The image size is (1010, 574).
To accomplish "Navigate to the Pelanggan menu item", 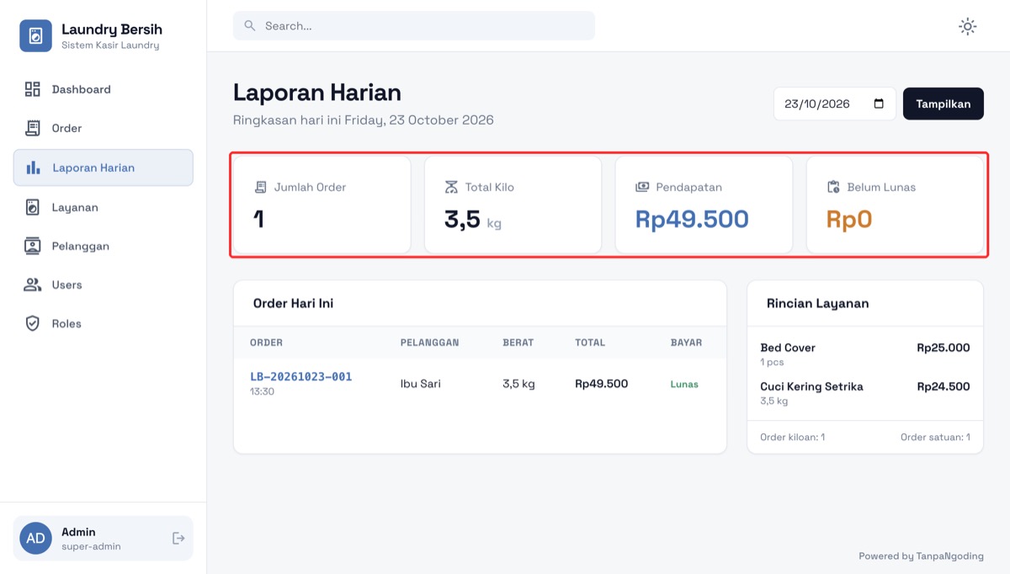I will pos(104,246).
